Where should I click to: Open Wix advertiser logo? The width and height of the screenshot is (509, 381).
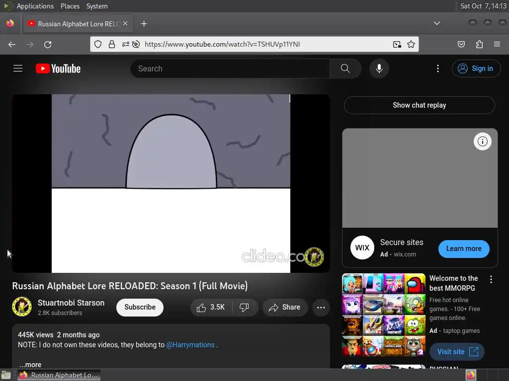(362, 248)
